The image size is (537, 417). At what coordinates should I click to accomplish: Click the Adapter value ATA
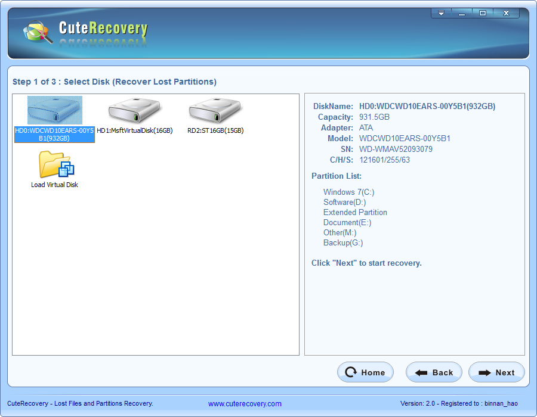[366, 128]
